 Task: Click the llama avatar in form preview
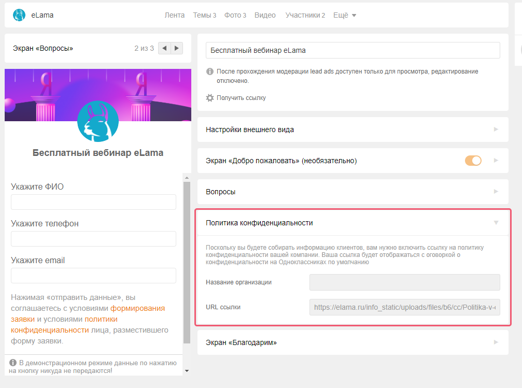pos(98,121)
